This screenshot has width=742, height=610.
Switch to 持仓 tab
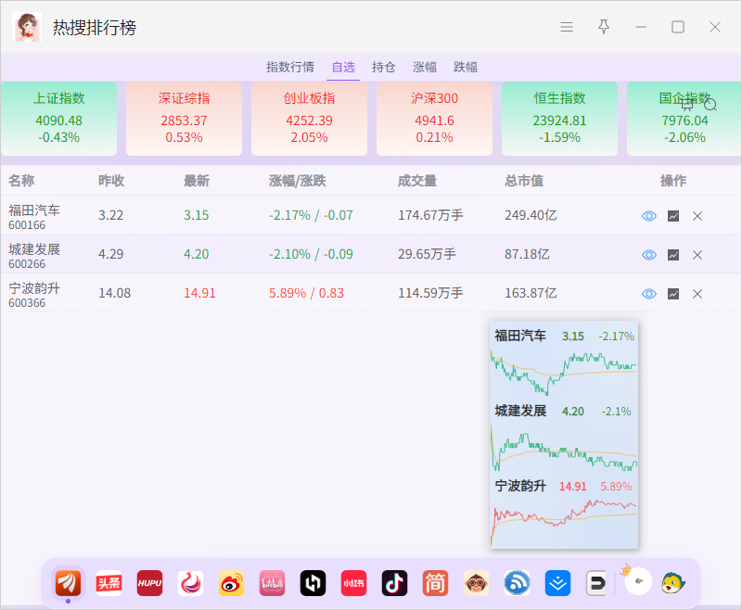coord(384,67)
